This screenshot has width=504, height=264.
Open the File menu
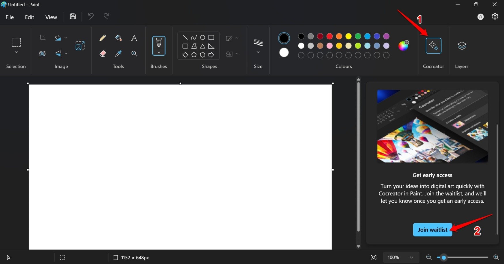pyautogui.click(x=10, y=17)
